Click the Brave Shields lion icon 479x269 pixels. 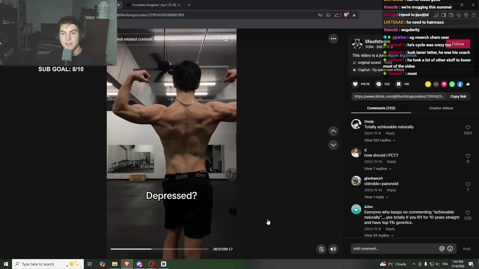[x=346, y=15]
